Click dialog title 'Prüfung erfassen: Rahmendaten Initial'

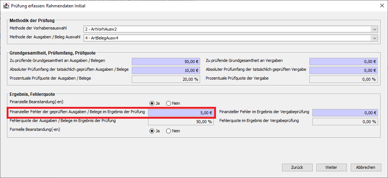[48, 6]
